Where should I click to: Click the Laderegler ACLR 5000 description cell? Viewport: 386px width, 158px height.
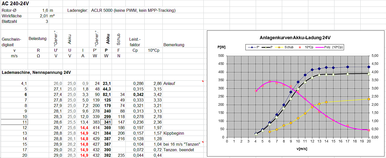(133, 11)
